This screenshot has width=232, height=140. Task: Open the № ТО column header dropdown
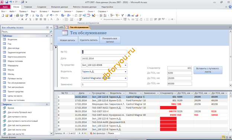pos(73,93)
